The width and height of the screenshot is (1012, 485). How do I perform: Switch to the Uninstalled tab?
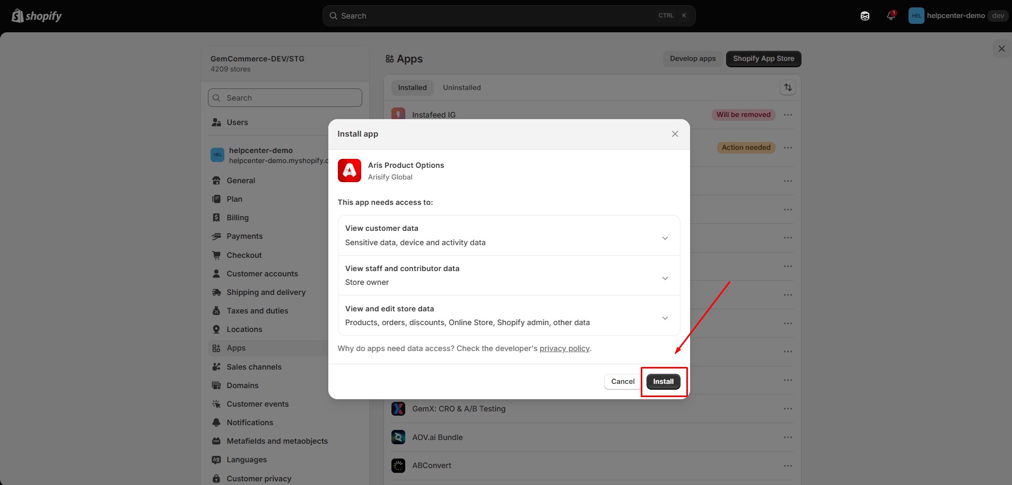click(462, 87)
